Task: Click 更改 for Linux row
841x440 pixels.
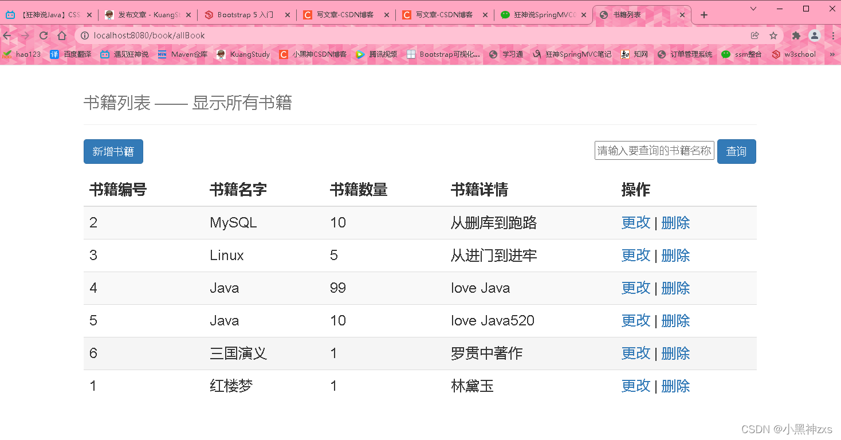Action: 636,256
